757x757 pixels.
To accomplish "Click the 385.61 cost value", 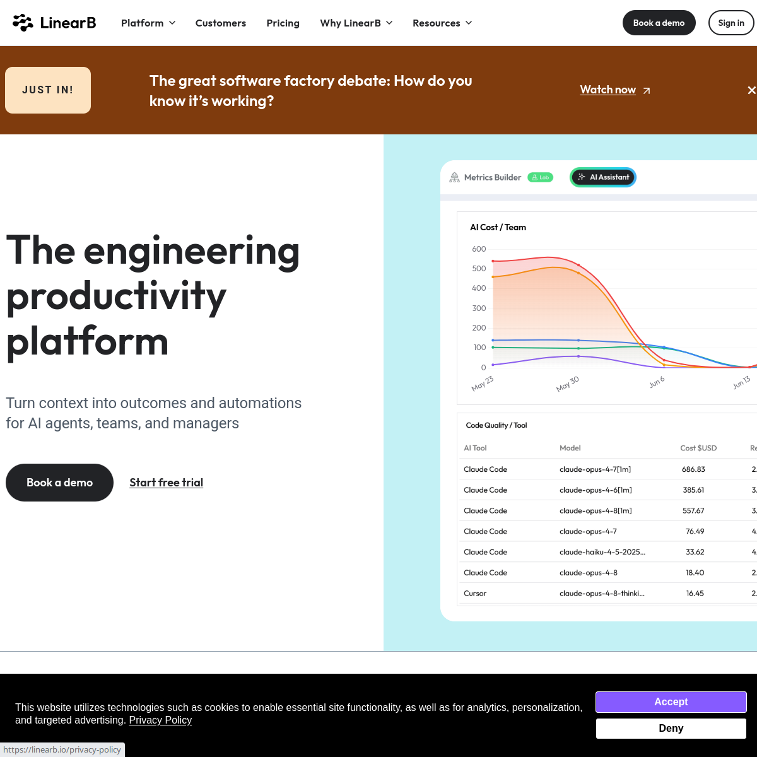I will coord(693,490).
